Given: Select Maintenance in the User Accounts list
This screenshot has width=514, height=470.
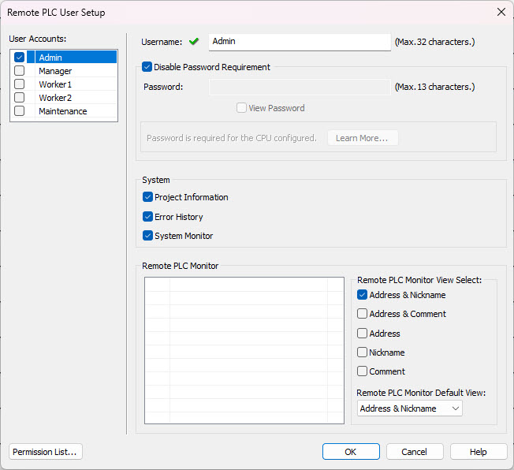Looking at the screenshot, I should coord(63,111).
